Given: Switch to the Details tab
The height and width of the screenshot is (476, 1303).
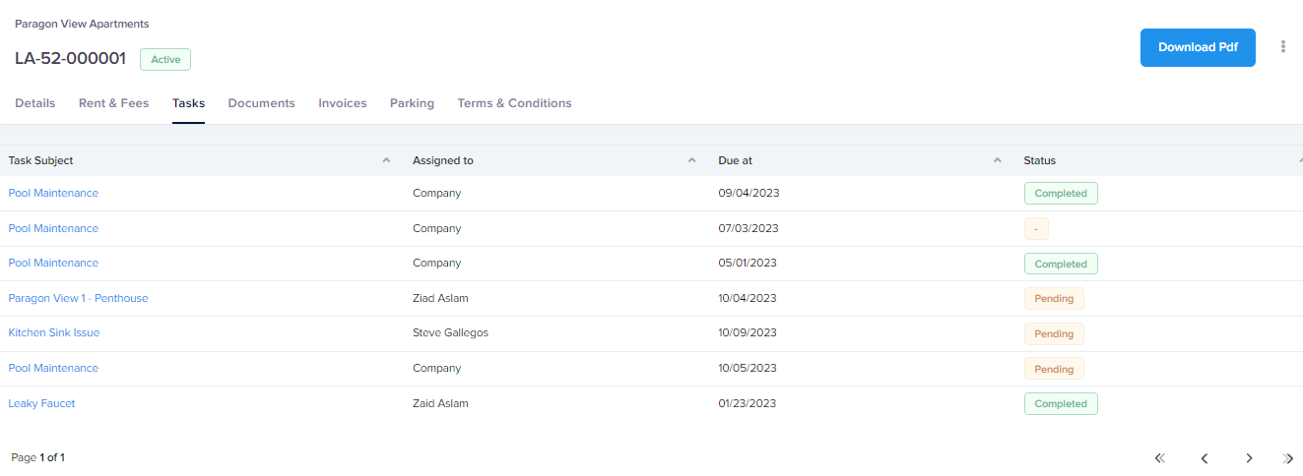Looking at the screenshot, I should tap(35, 103).
